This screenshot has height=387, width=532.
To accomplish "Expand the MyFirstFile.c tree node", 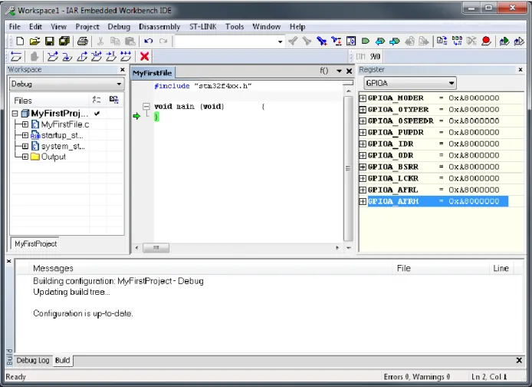I will (25, 124).
